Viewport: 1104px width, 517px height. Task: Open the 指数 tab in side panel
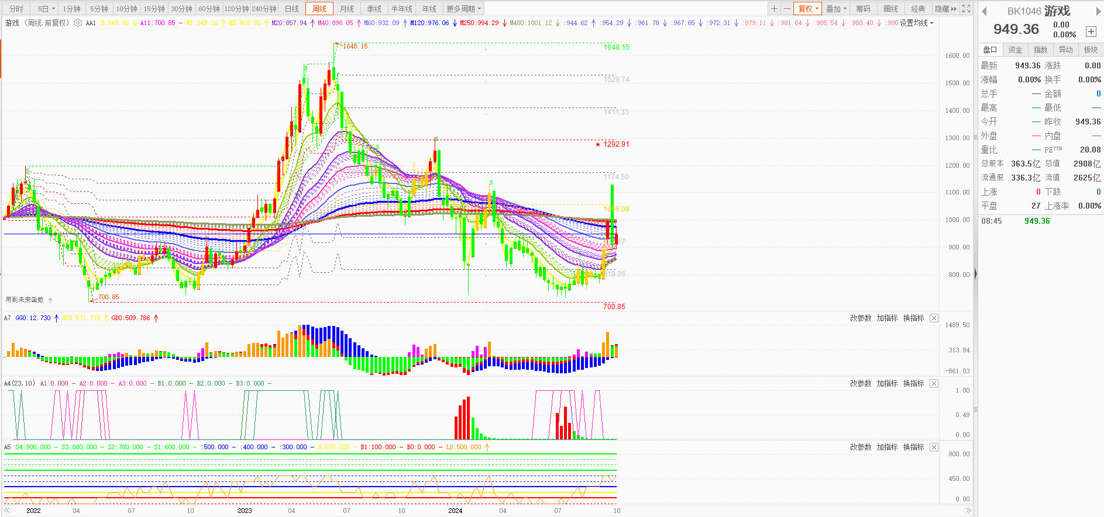[1040, 50]
